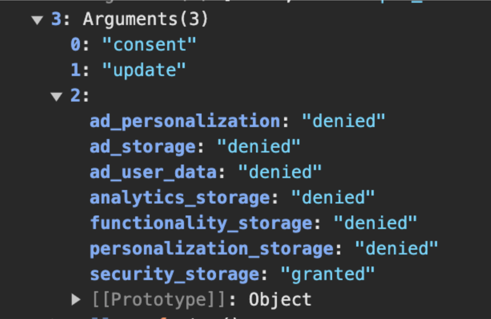
Task: Click the Object text after [[Prototype]]
Action: tap(280, 300)
